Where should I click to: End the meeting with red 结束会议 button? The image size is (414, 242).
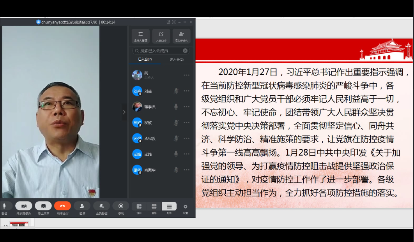(62, 206)
